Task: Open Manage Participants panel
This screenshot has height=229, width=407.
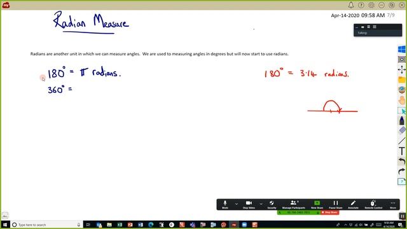Action: click(x=294, y=204)
